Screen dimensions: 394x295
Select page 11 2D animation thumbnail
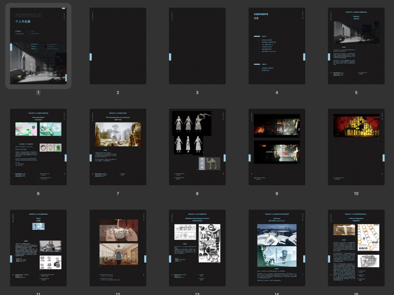pyautogui.click(x=38, y=248)
